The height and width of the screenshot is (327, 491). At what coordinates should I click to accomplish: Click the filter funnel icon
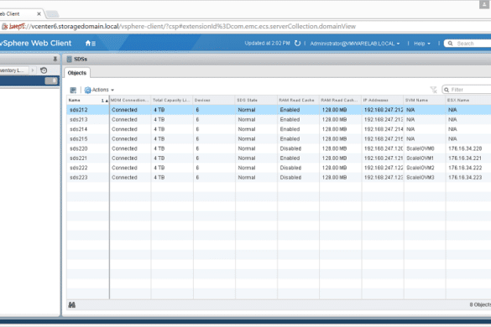click(433, 90)
